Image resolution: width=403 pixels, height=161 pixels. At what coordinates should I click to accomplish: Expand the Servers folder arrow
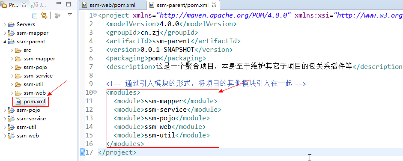(x=5, y=25)
